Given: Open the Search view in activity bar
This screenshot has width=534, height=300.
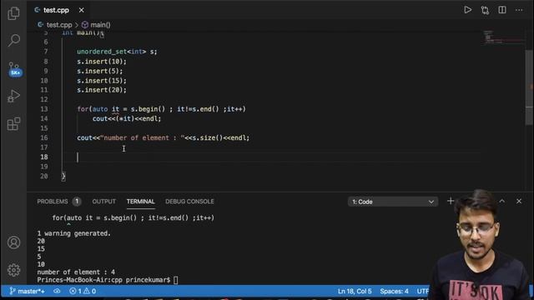Looking at the screenshot, I should [x=13, y=40].
